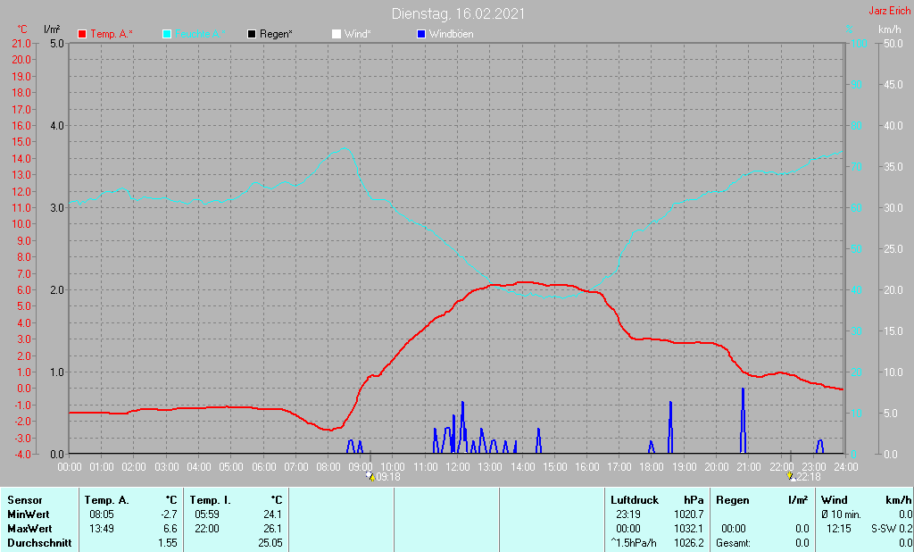Image resolution: width=914 pixels, height=552 pixels.
Task: Click the Temp. A. table header
Action: click(x=107, y=500)
